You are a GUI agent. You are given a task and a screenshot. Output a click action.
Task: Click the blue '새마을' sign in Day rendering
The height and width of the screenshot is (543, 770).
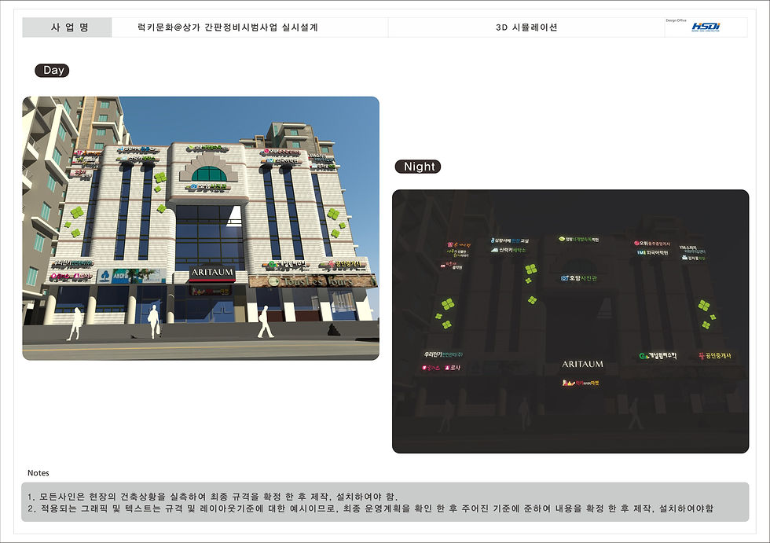(131, 276)
